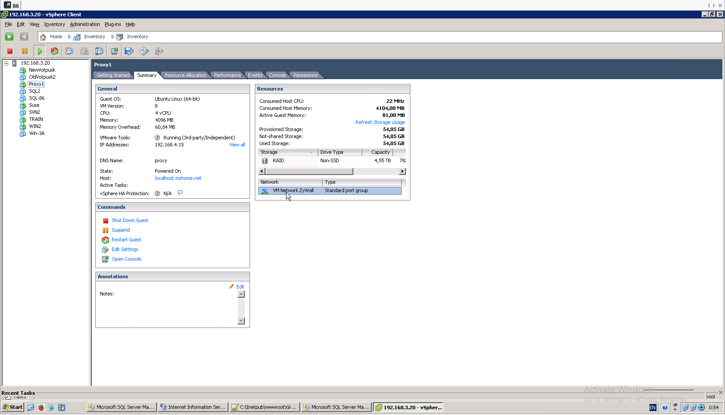
Task: Click VMware Tools status help icon
Action: [x=157, y=138]
